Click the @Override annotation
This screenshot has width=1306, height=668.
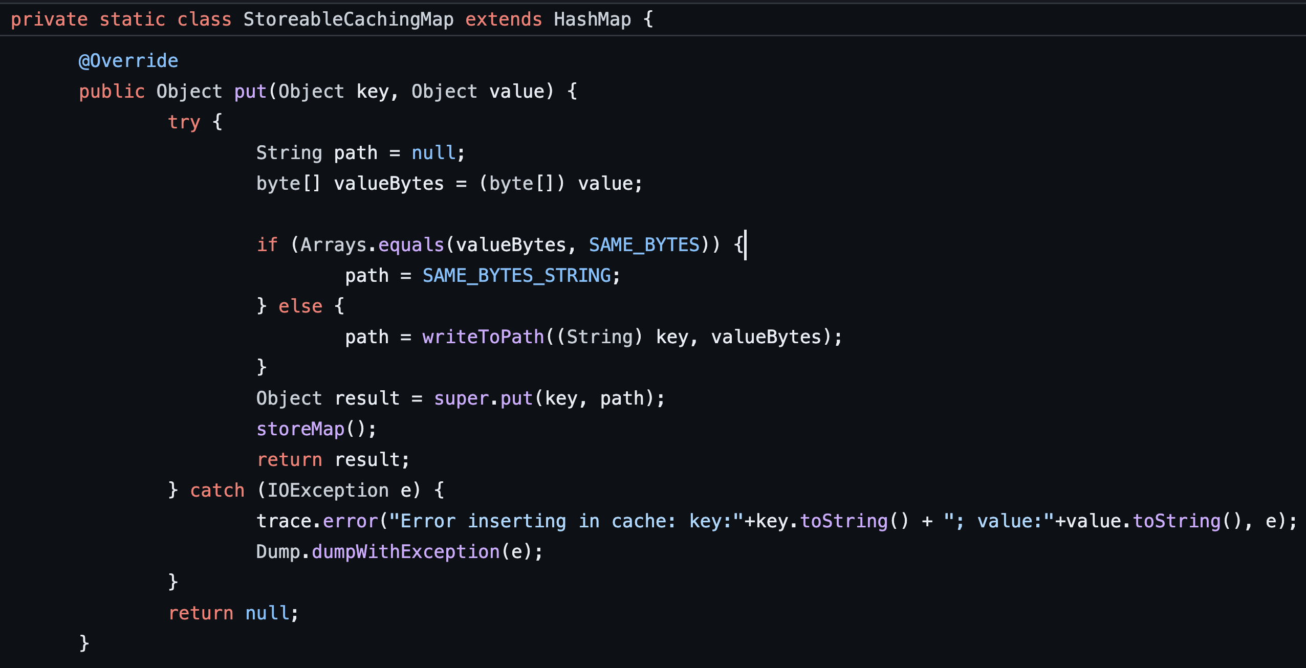click(128, 61)
